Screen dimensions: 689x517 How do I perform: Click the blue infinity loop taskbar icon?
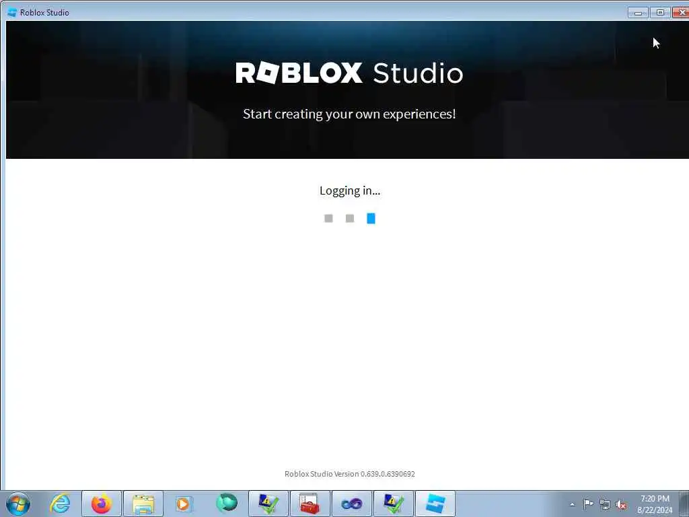351,504
